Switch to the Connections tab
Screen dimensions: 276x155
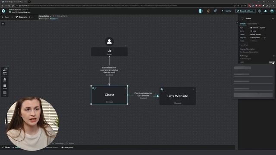click(252, 24)
